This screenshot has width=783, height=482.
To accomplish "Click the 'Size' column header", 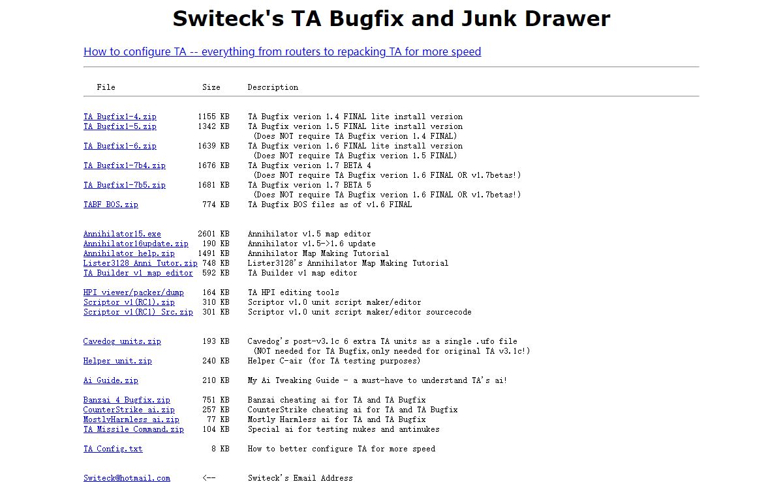I will click(211, 87).
